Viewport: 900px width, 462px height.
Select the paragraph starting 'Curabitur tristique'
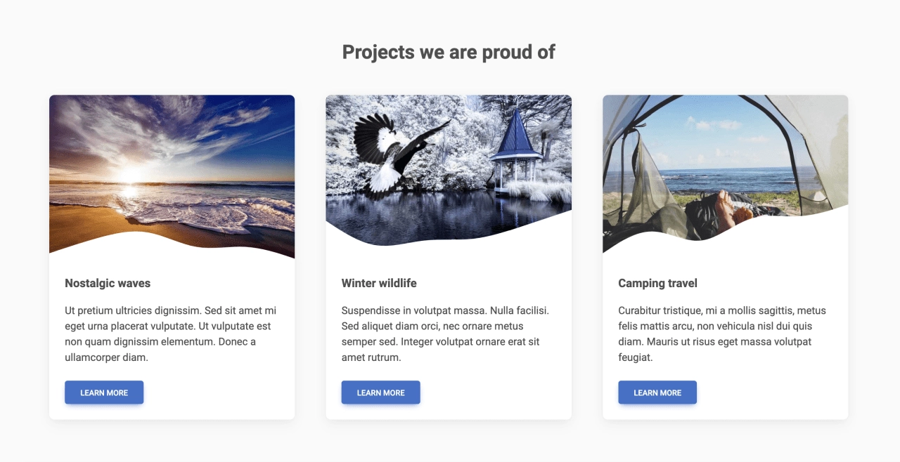722,334
